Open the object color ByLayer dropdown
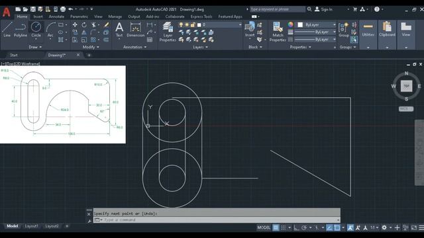The image size is (424, 238). pyautogui.click(x=317, y=25)
